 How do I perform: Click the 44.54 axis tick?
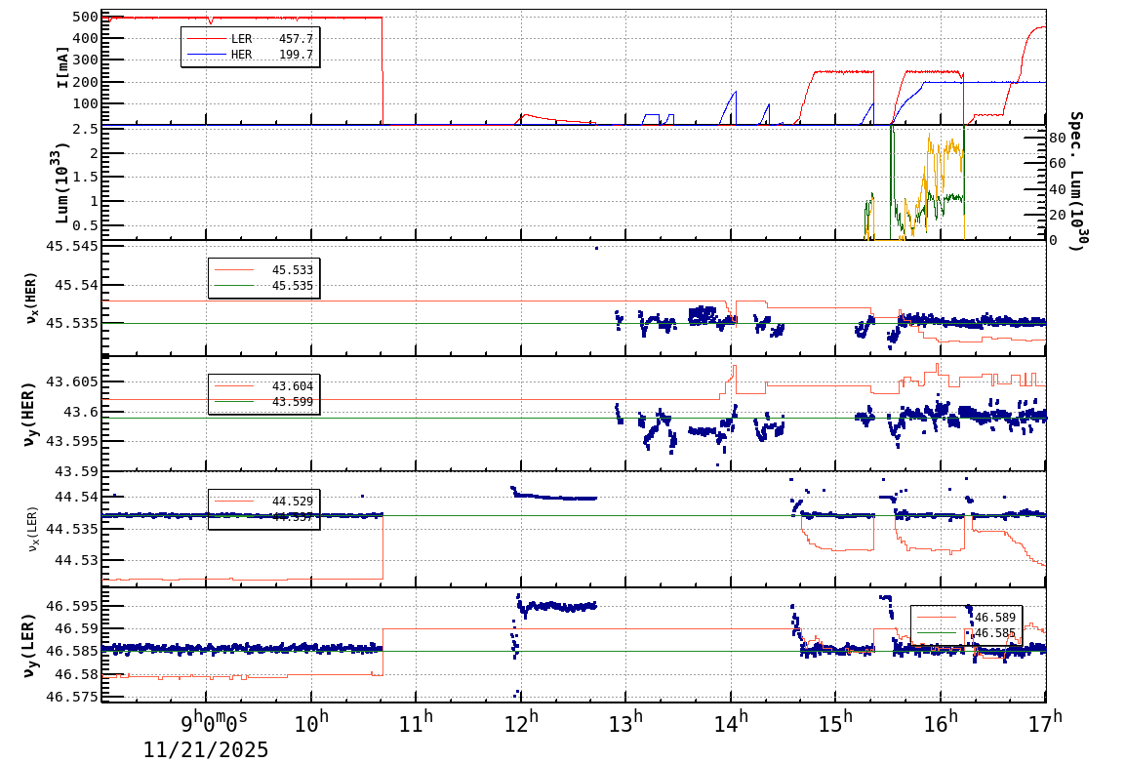(77, 498)
